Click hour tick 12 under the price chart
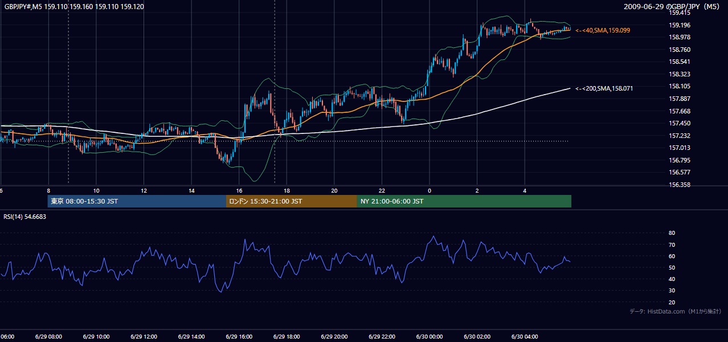The image size is (728, 342). tap(144, 191)
